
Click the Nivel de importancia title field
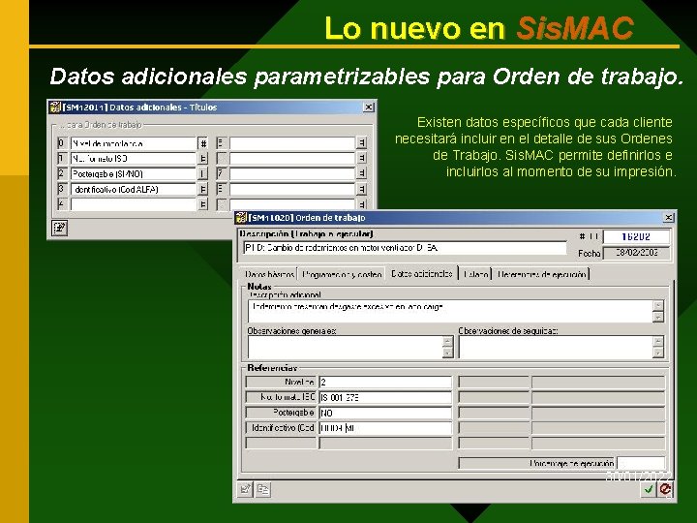tap(133, 143)
